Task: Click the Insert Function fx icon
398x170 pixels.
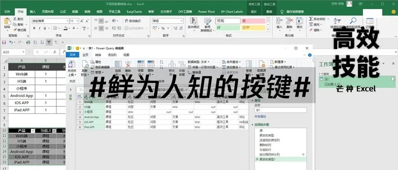Action: [54, 52]
